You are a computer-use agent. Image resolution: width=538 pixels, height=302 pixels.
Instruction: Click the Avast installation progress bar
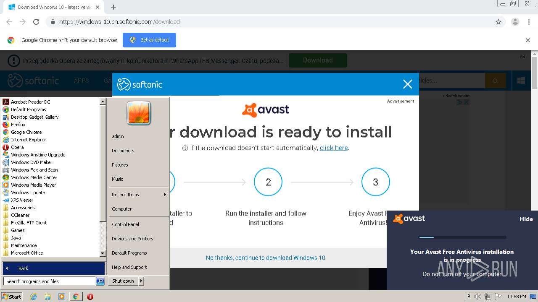click(x=462, y=237)
